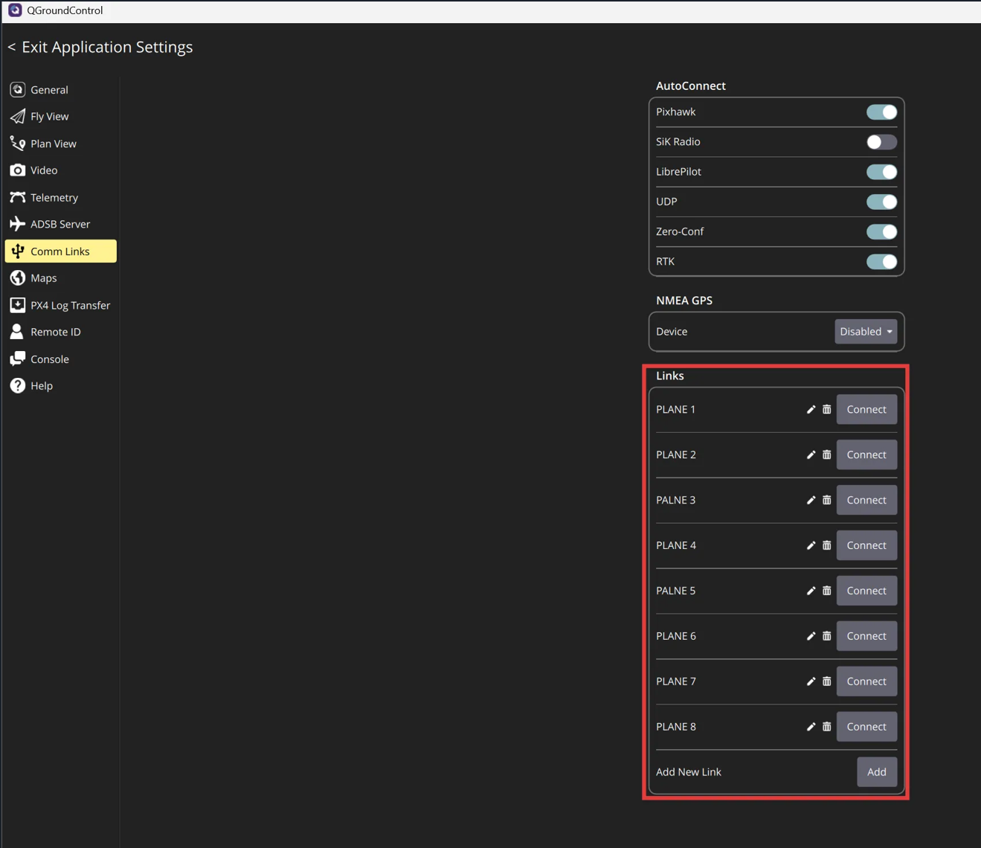This screenshot has width=981, height=848.
Task: Click the Telemetry icon in the sidebar
Action: (18, 197)
